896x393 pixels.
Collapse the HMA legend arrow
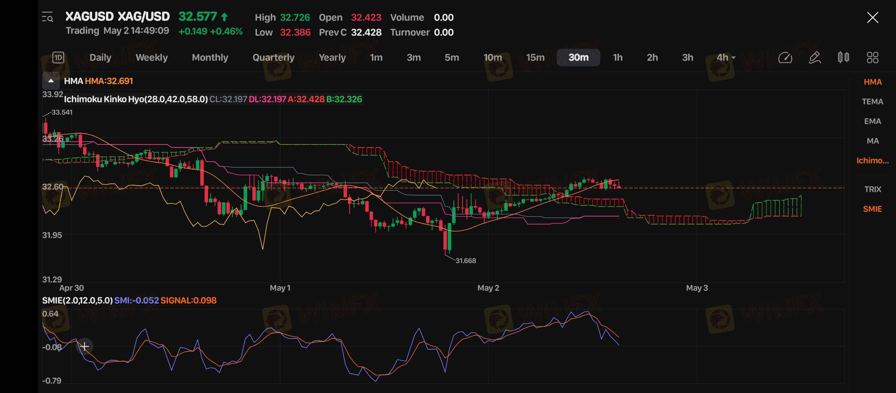tap(51, 81)
